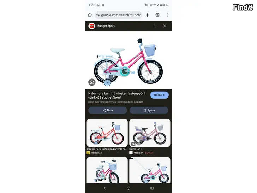This screenshot has height=193, width=257.
Task: Open the tab switcher counter icon
Action: 157,15
